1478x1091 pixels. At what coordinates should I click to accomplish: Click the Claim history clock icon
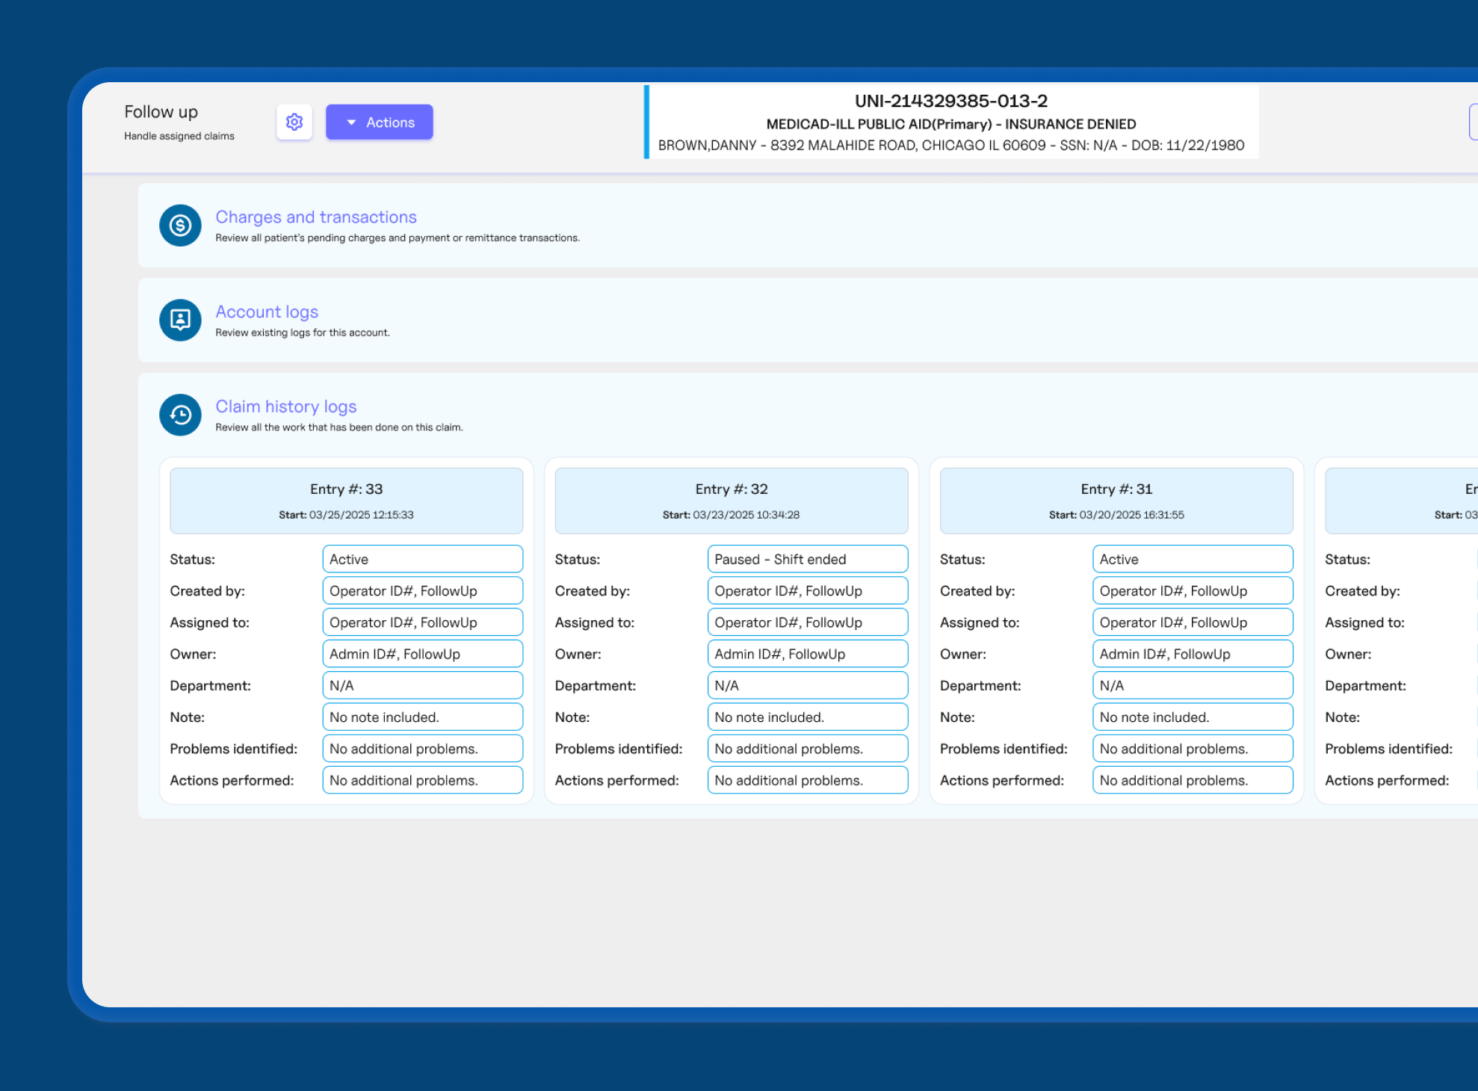pos(180,415)
